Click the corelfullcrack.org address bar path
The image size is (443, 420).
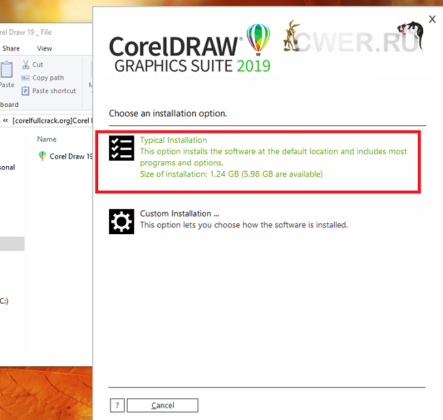click(52, 120)
